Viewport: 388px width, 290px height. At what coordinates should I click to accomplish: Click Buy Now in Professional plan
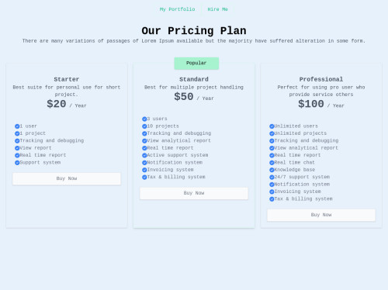pos(321,215)
